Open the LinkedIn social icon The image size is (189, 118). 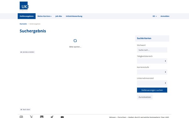42,117
